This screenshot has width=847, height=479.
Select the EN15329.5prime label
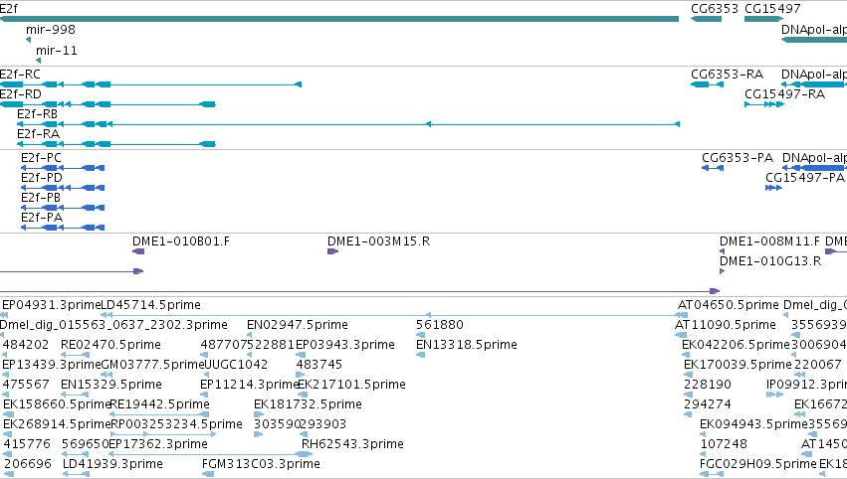pyautogui.click(x=111, y=386)
